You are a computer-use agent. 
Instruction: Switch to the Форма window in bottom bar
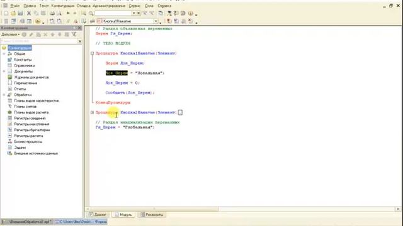[x=81, y=222]
